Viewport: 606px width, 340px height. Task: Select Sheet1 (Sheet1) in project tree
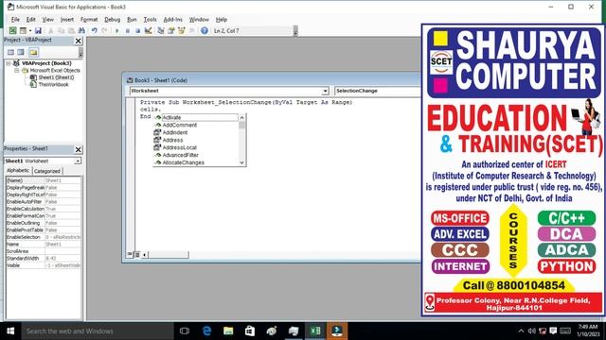coord(56,77)
